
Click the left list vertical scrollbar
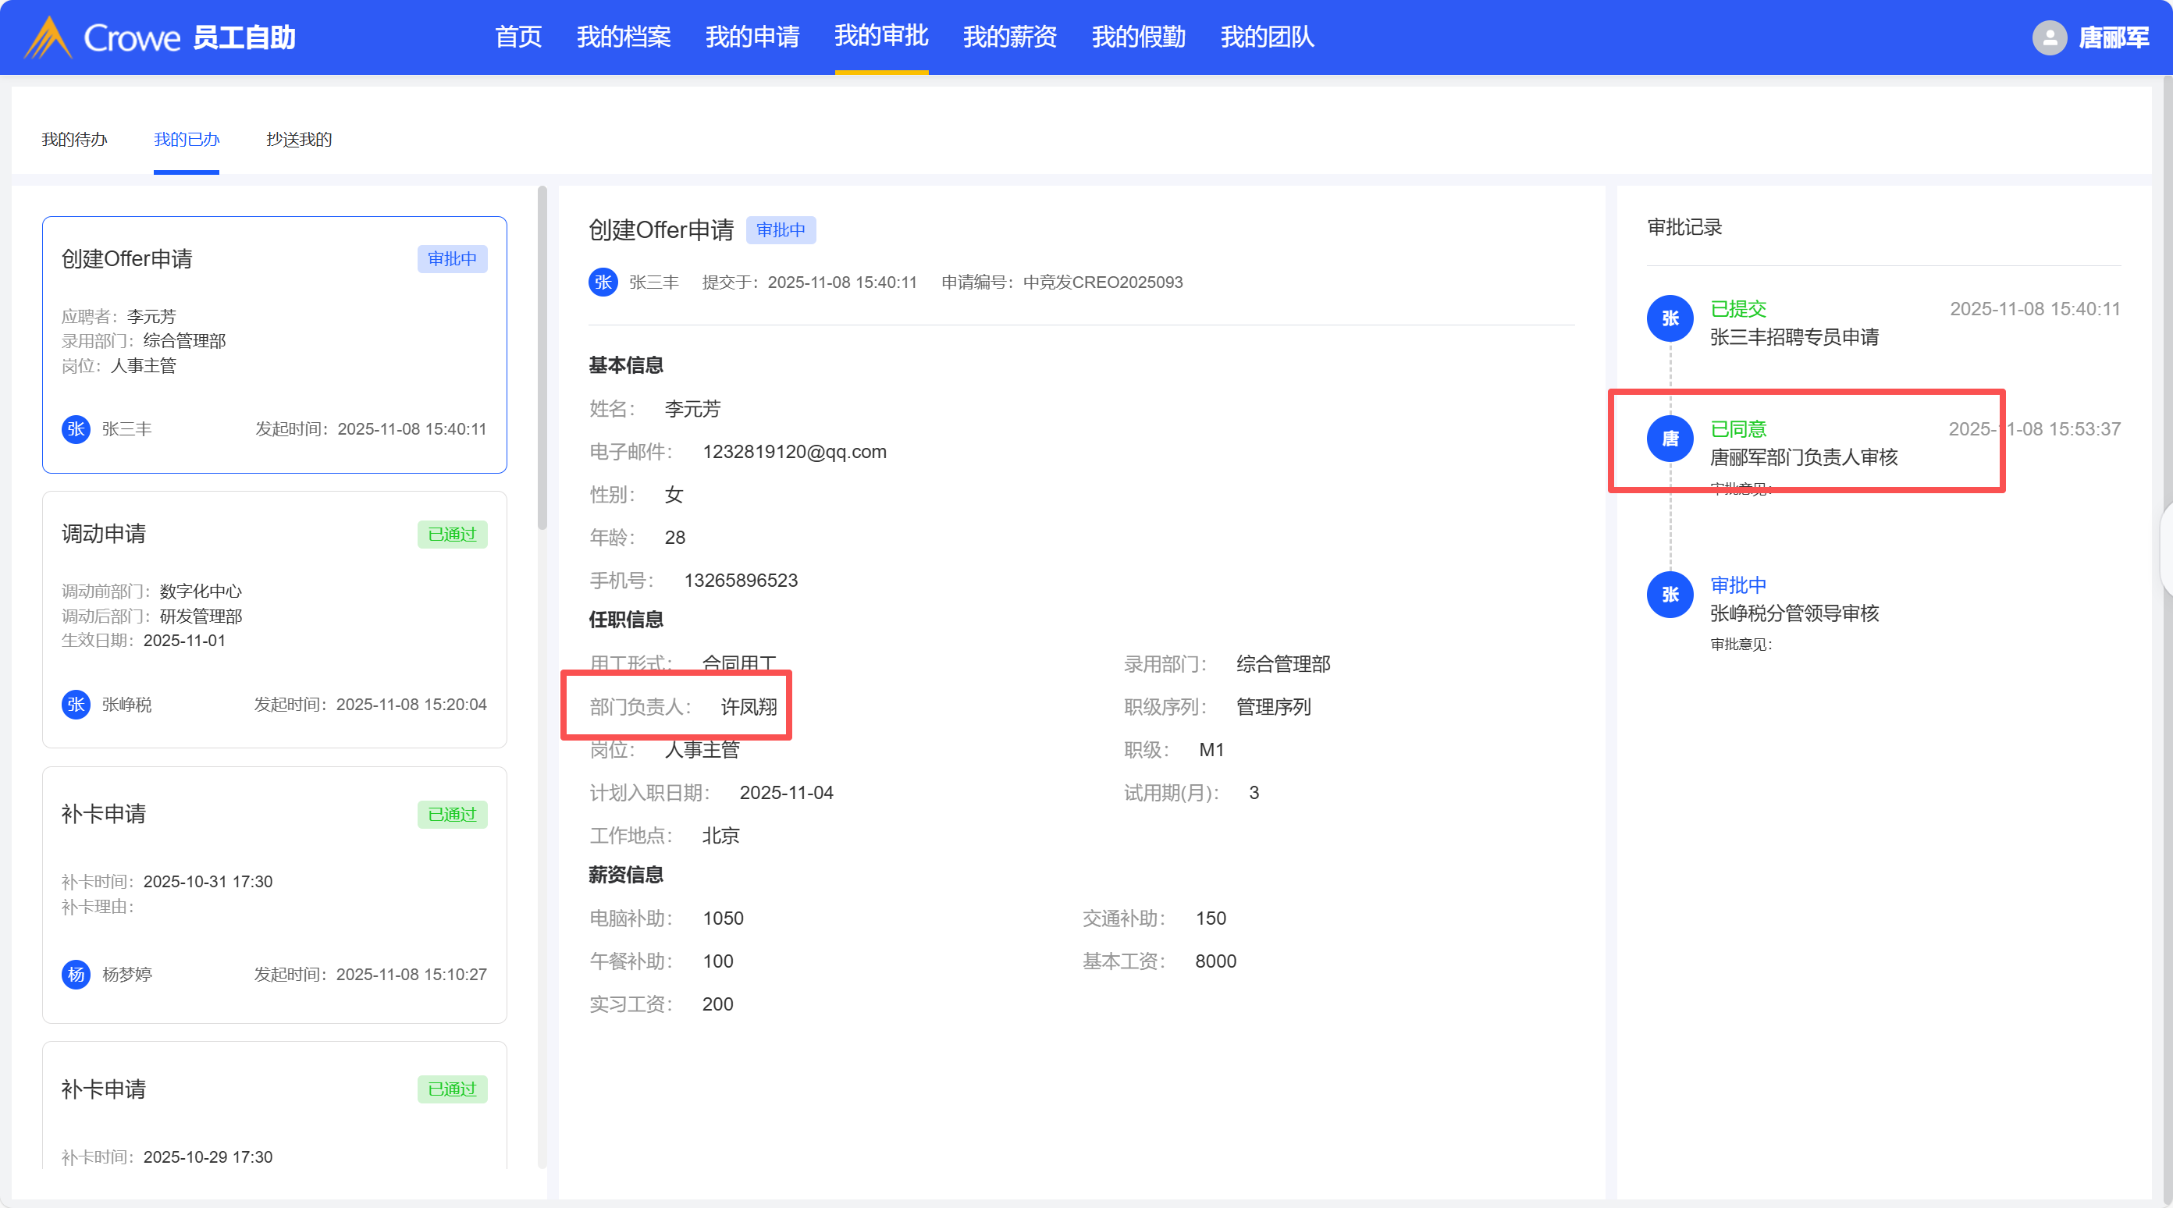coord(542,358)
